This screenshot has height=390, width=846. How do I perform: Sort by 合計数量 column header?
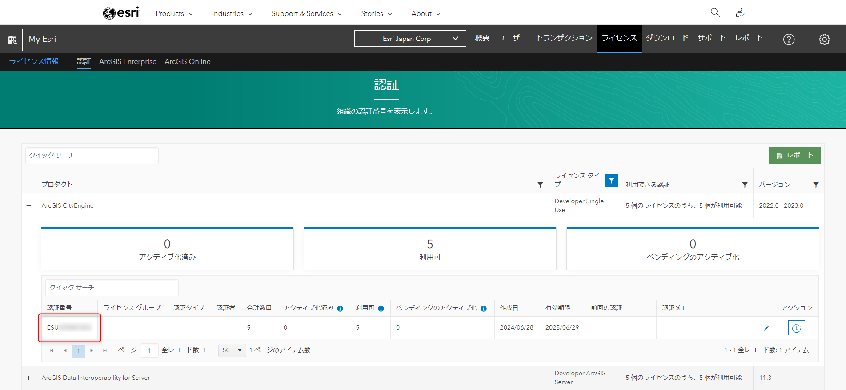point(259,308)
